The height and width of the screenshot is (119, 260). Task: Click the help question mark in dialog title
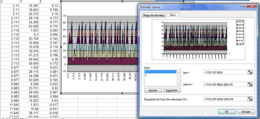[x=243, y=6]
